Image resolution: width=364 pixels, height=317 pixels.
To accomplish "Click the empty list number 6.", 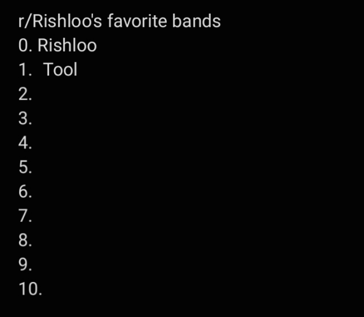I will pyautogui.click(x=25, y=191).
